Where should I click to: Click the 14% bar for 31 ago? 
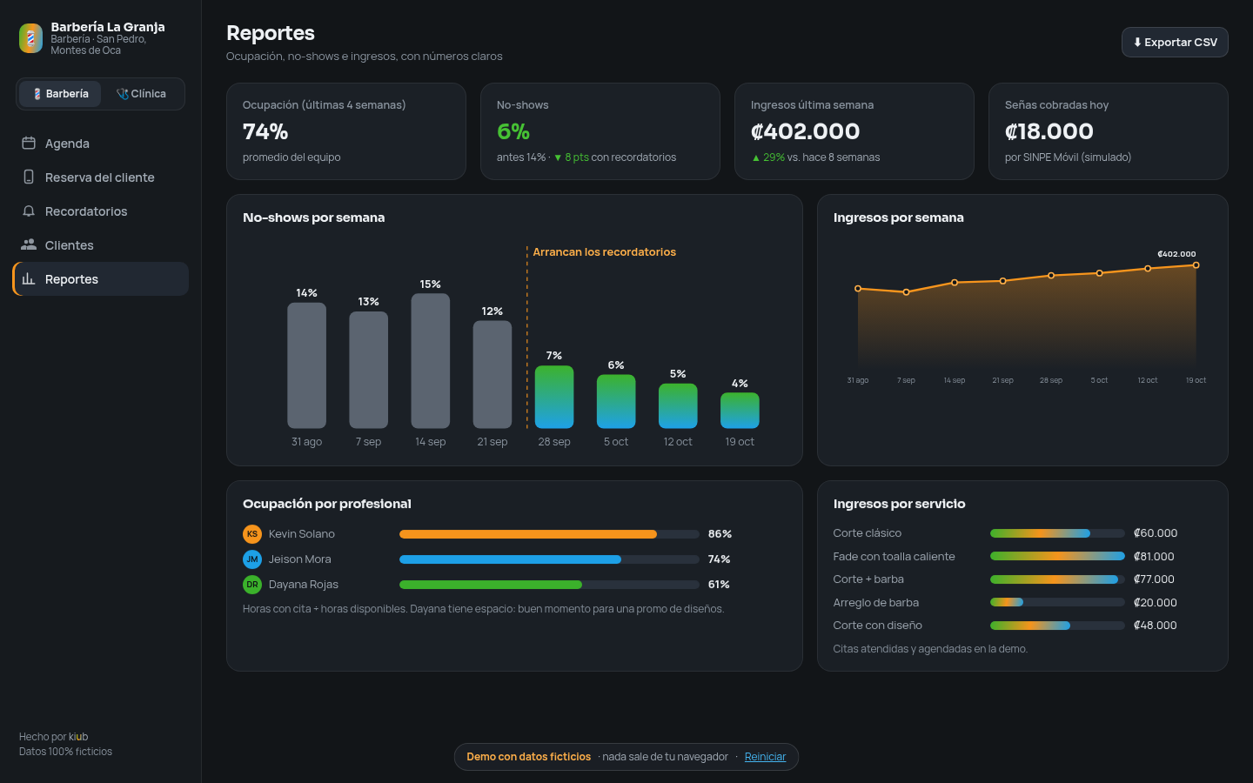tap(306, 365)
